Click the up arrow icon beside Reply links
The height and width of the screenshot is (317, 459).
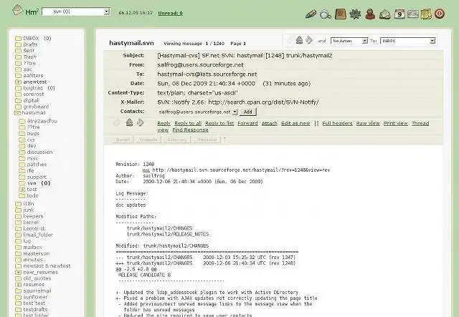click(x=129, y=122)
